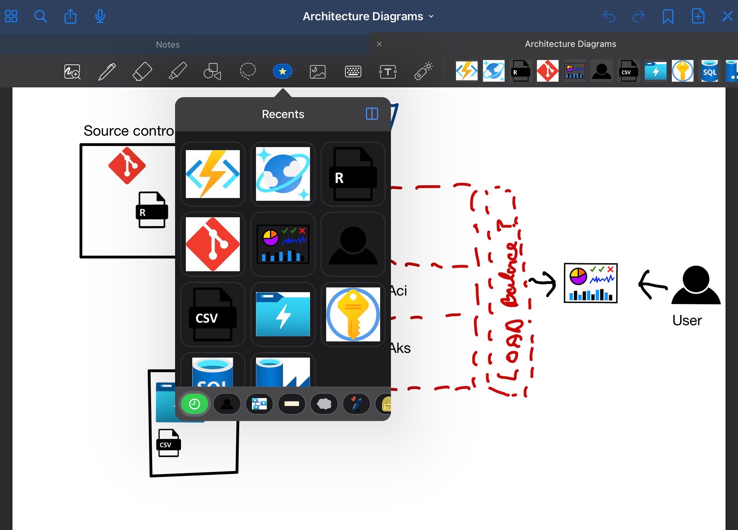Toggle toolbar with crossed pencil icon
Image resolution: width=738 pixels, height=530 pixels.
727,16
